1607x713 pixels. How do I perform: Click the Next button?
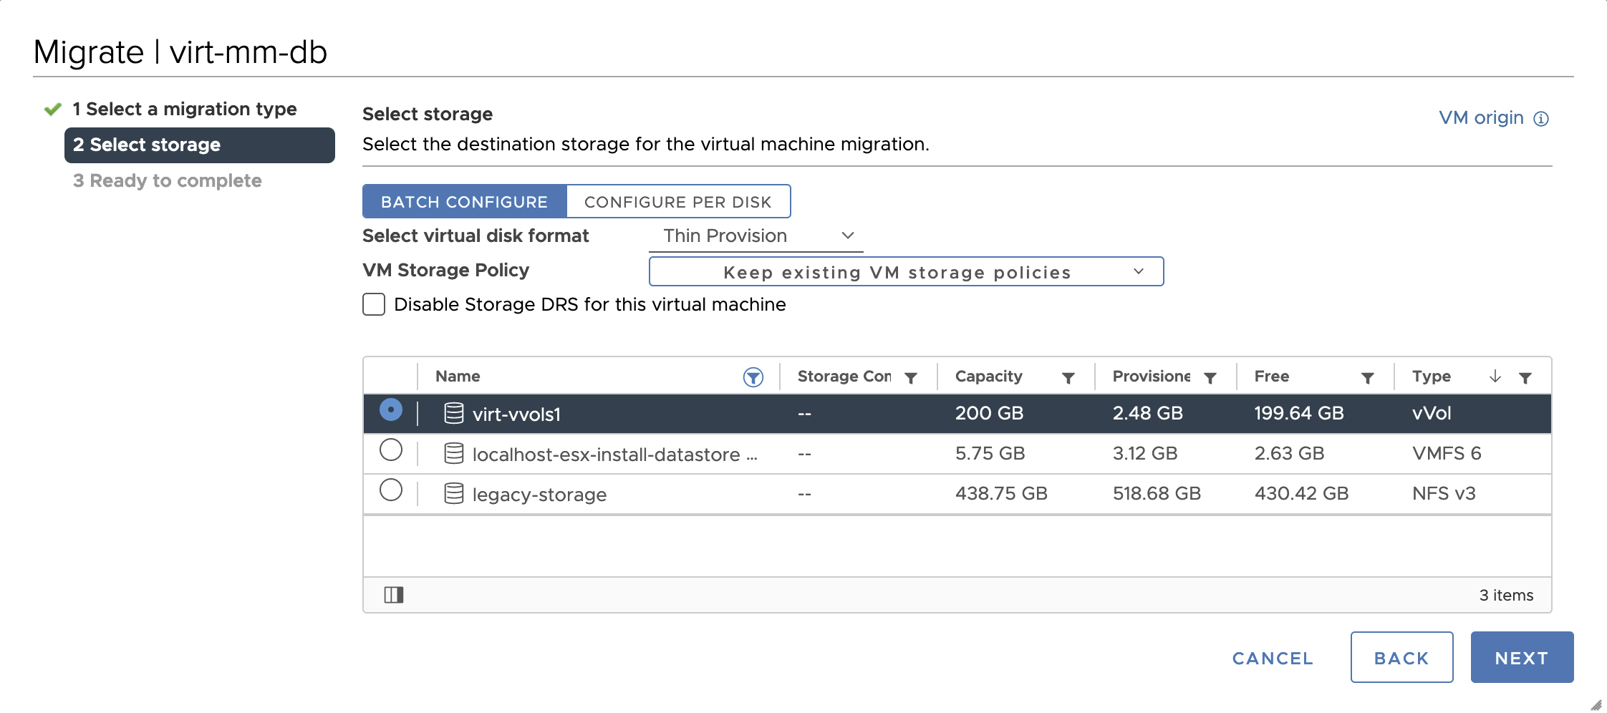coord(1522,657)
